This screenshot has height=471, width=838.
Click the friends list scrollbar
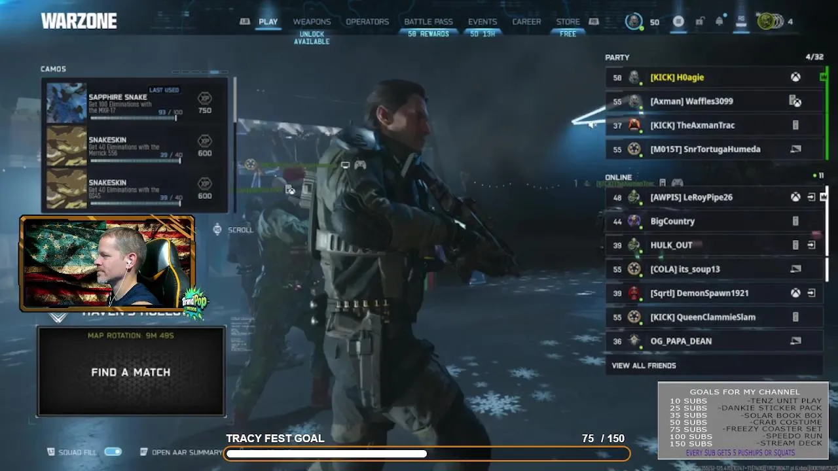pos(827,234)
